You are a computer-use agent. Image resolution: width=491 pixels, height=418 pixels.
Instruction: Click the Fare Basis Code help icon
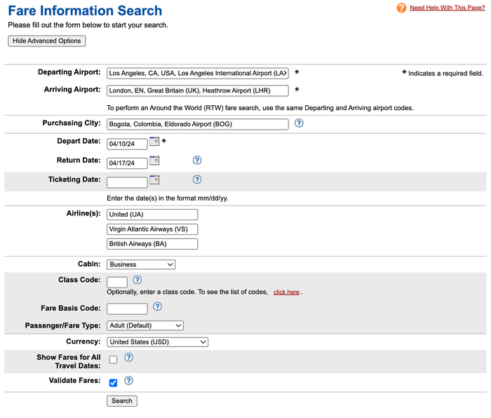coord(157,306)
